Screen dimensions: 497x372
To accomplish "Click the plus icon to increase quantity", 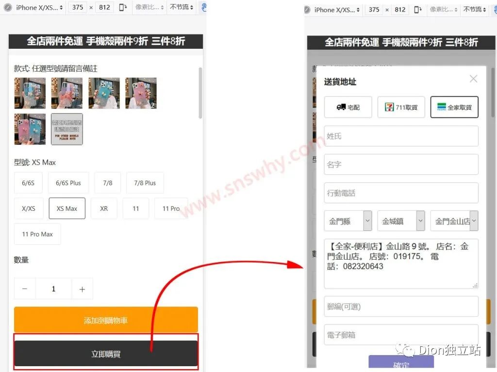I will [82, 289].
